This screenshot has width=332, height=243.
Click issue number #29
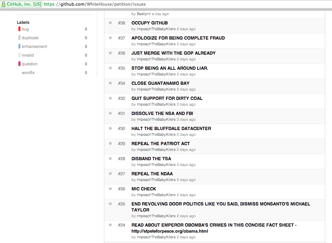(x=121, y=143)
